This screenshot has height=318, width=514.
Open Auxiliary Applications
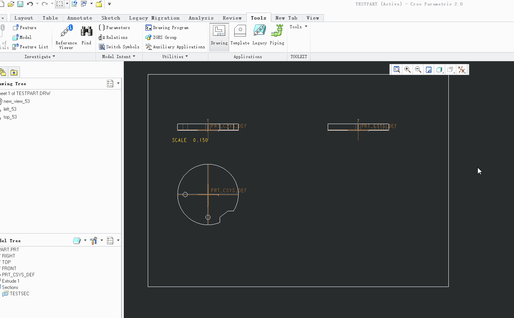[175, 47]
